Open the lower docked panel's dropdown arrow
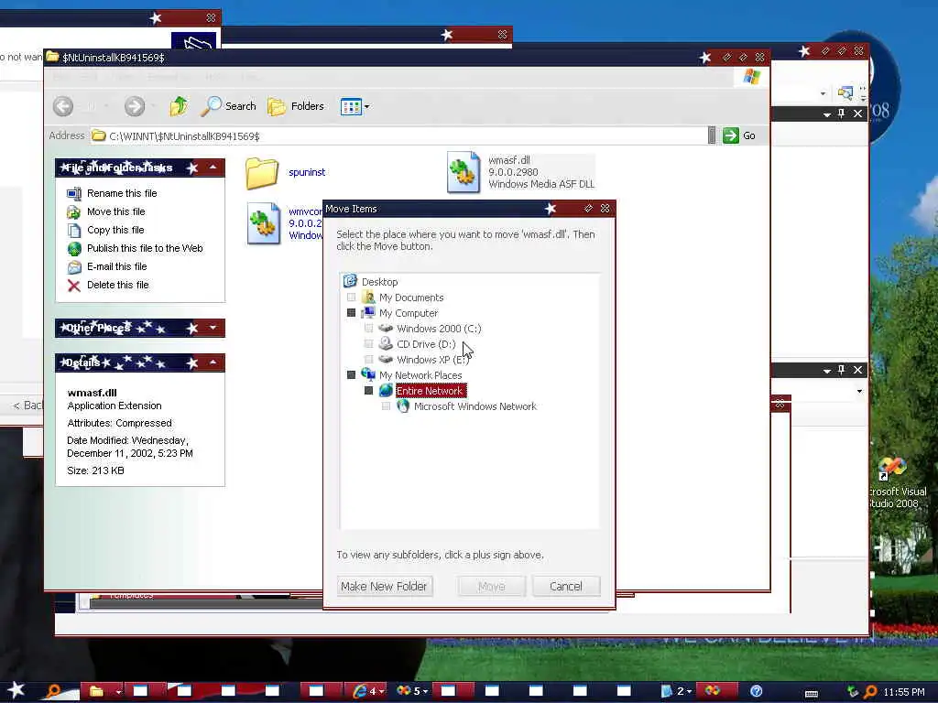The image size is (938, 703). pos(827,371)
